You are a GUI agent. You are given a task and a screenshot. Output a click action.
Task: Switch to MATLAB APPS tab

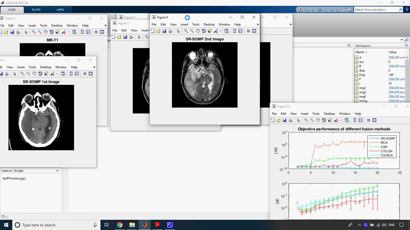60,10
